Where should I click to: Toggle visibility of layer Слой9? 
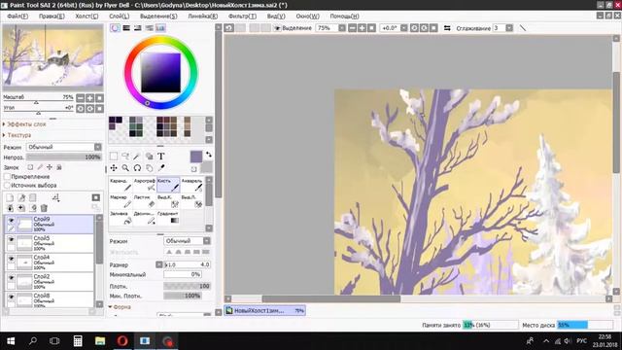point(11,221)
